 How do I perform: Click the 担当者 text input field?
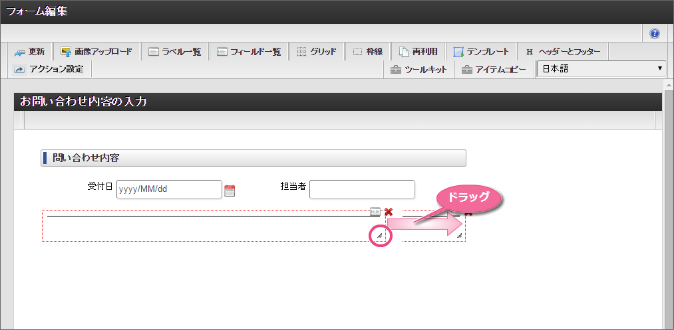point(362,189)
